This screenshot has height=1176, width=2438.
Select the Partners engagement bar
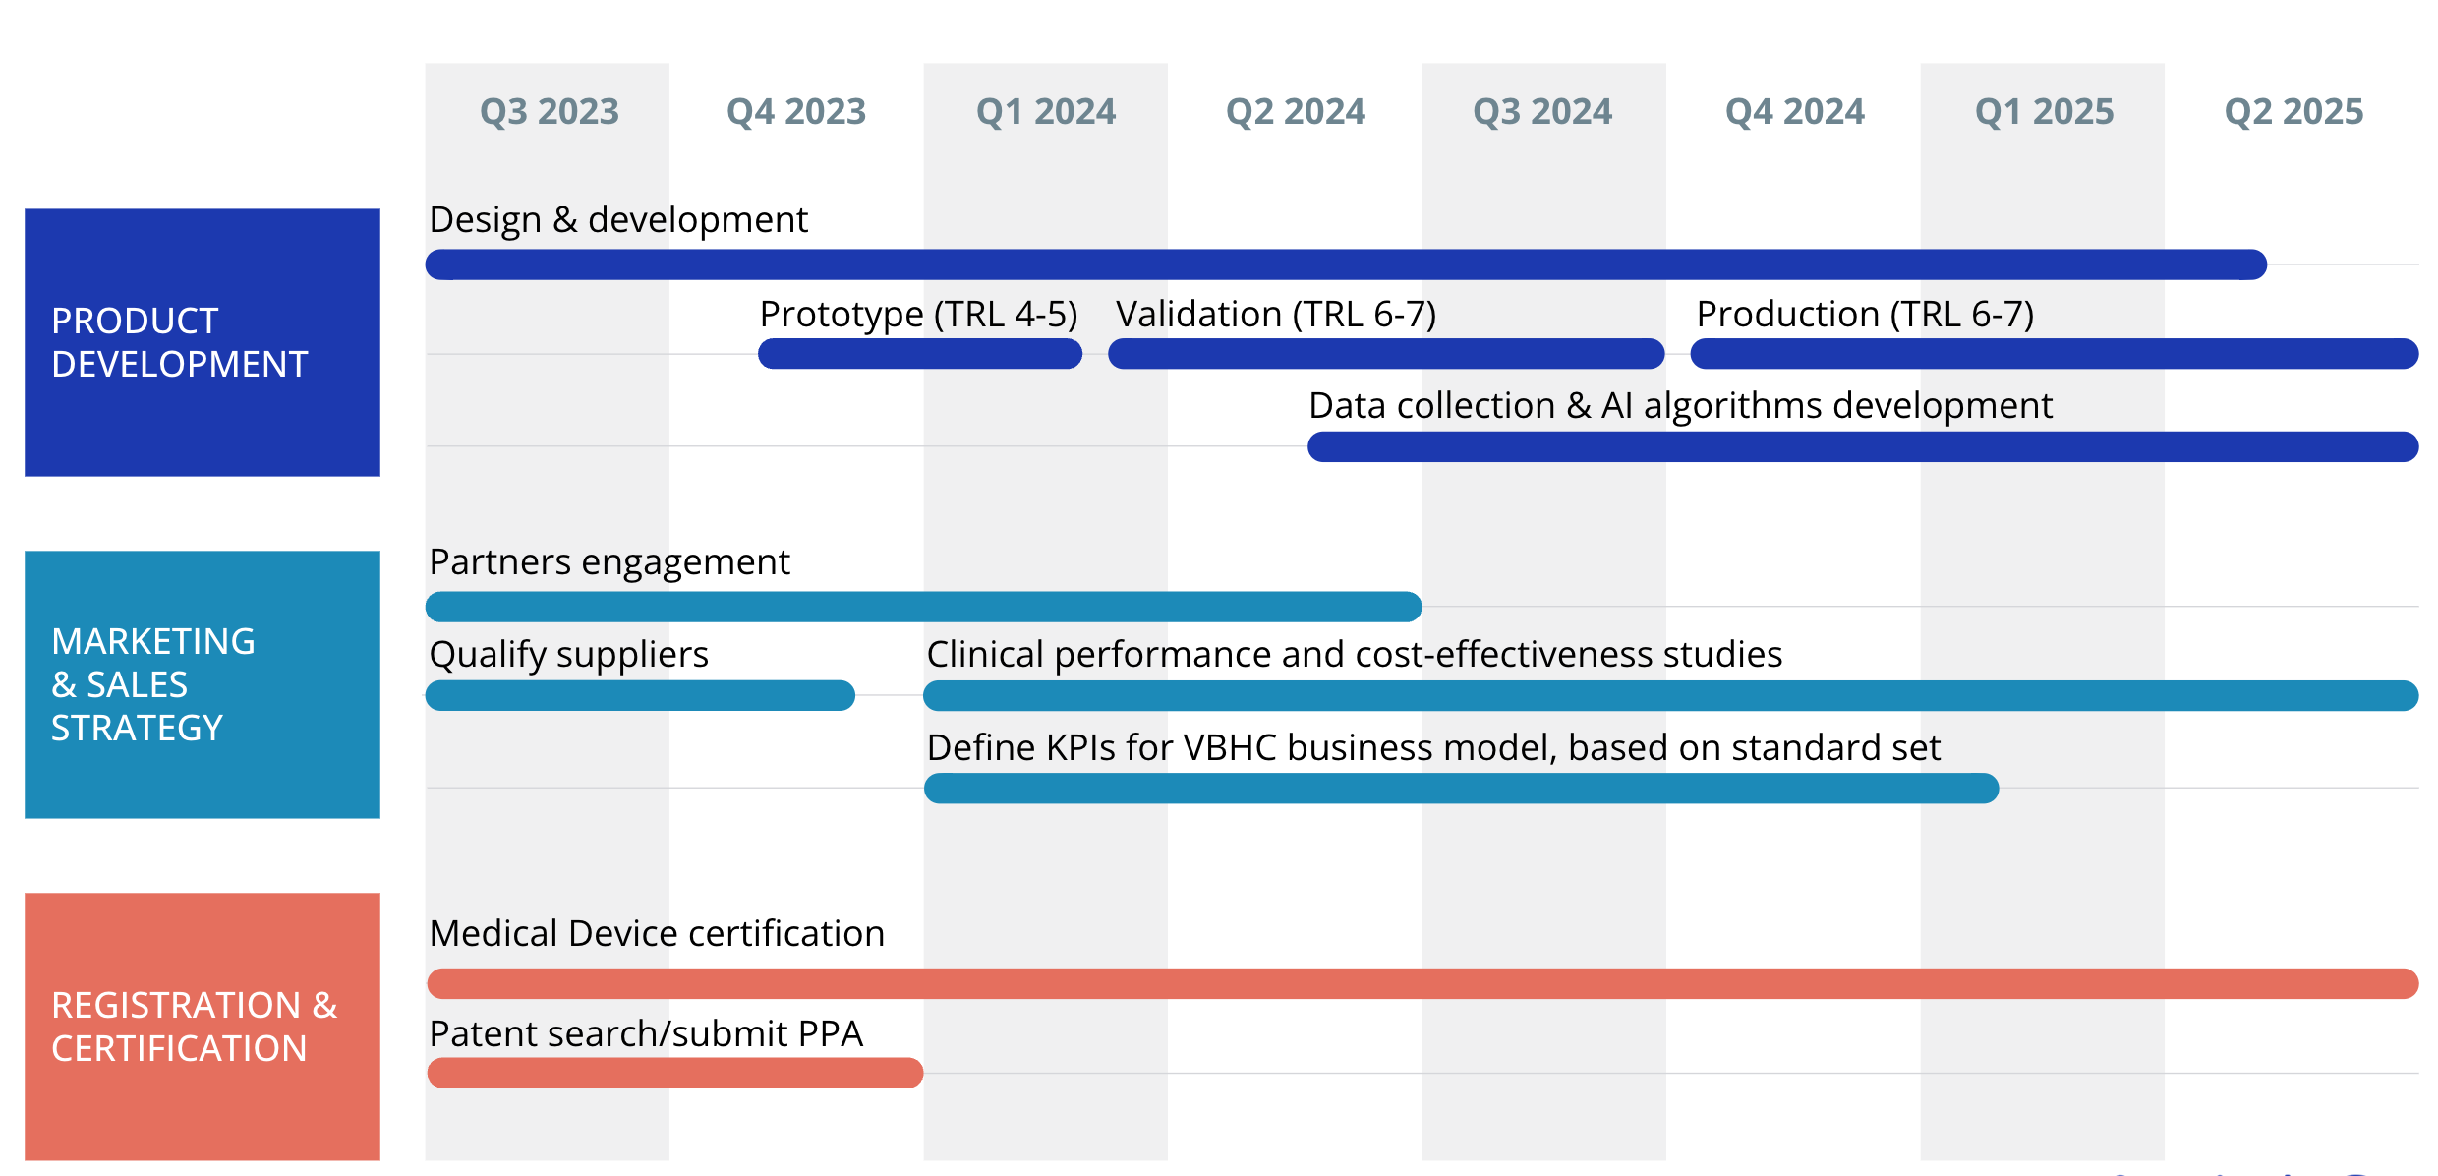pos(922,607)
